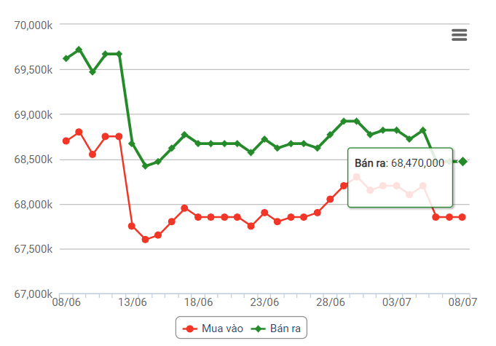Pick the green Bán ra point at 13/06
The image size is (496, 346).
(132, 143)
